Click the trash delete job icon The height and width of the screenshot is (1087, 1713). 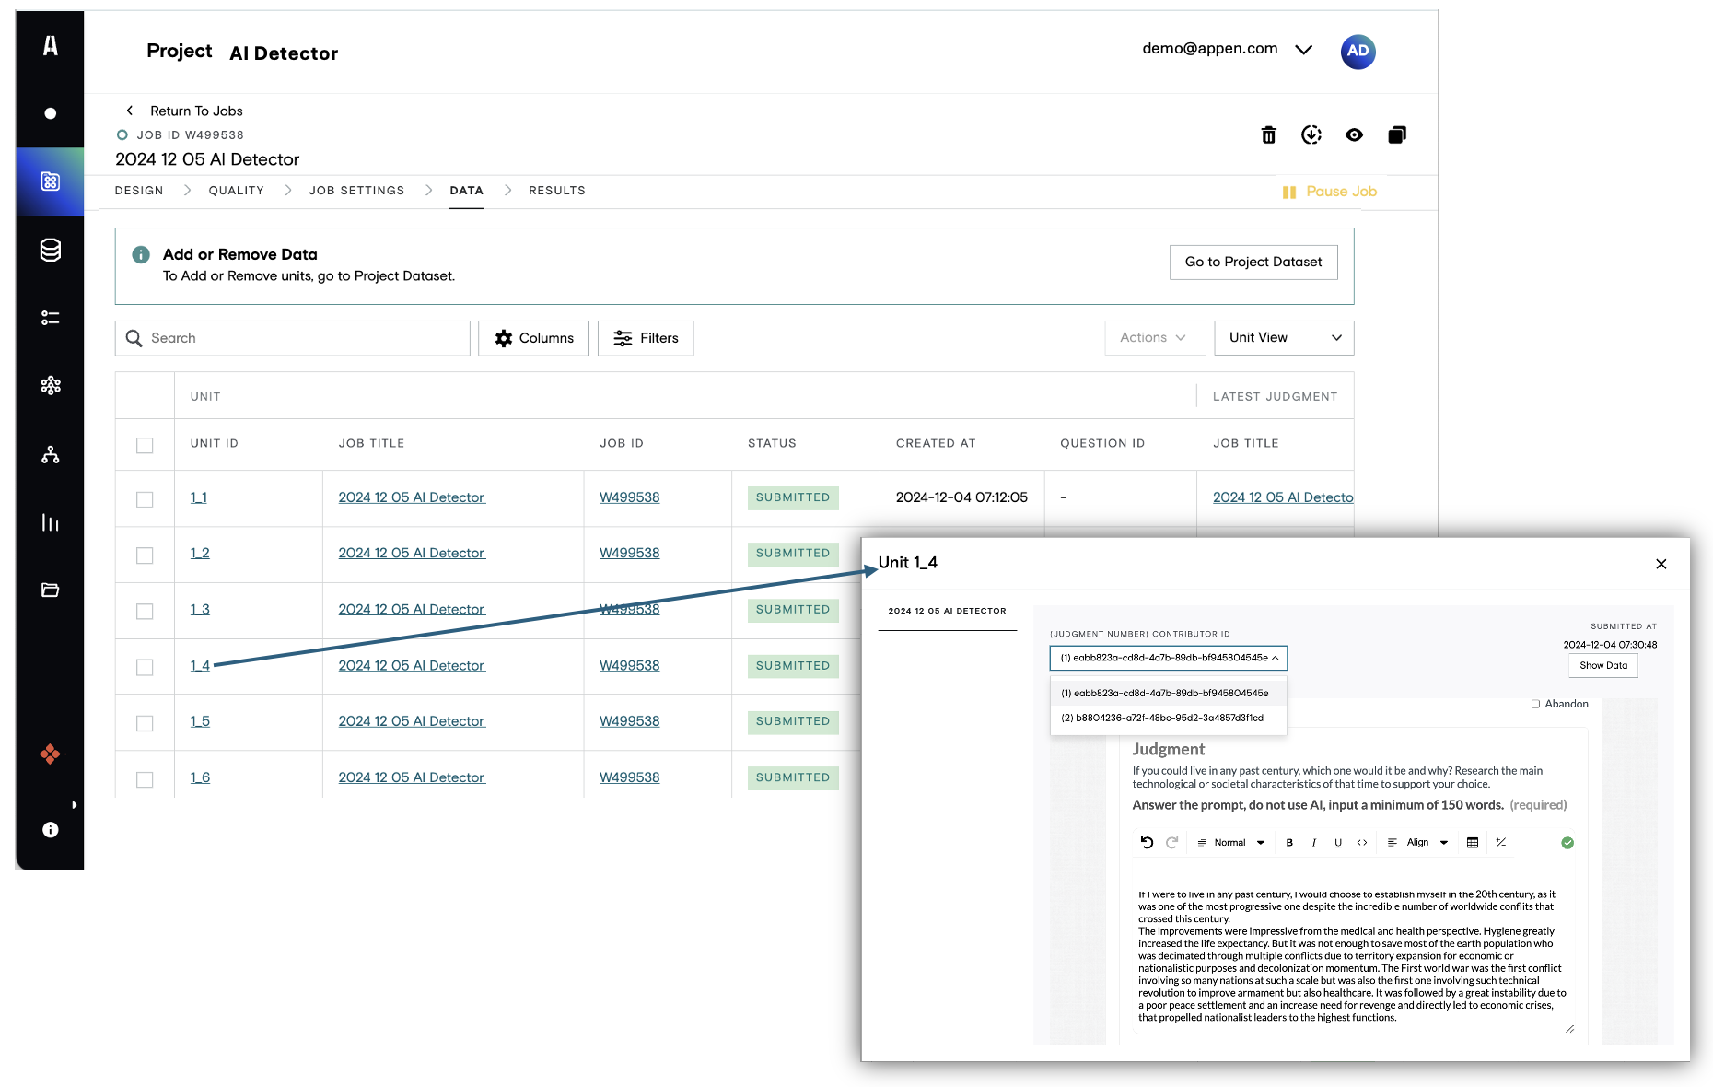(x=1268, y=135)
